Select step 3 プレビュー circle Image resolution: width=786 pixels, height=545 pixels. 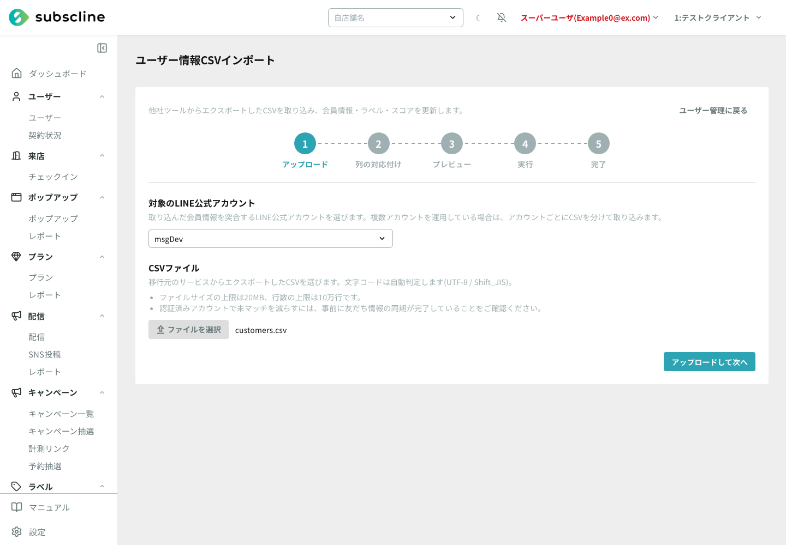point(452,144)
